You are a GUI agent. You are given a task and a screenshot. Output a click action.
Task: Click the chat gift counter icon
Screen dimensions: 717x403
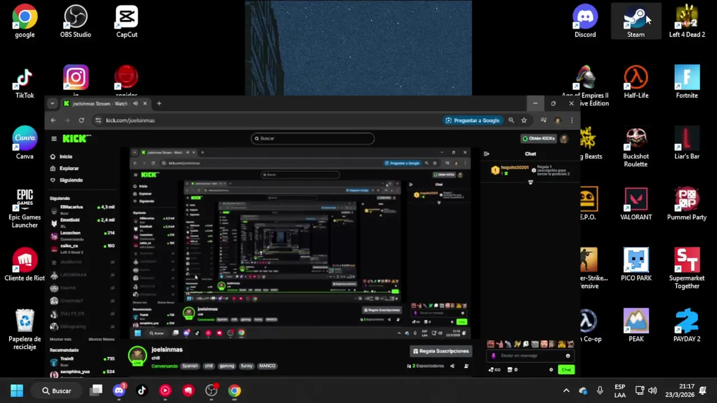tap(511, 369)
